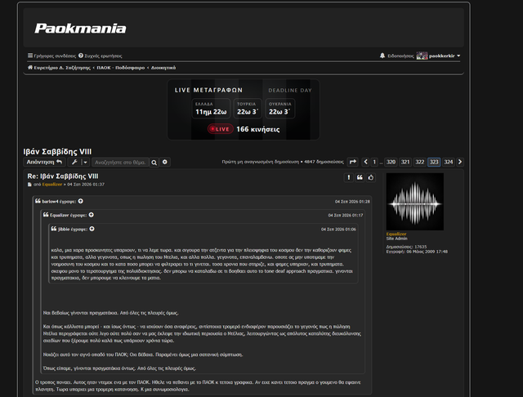Click the 166 κινήσεις text
This screenshot has width=523, height=397.
tap(258, 129)
